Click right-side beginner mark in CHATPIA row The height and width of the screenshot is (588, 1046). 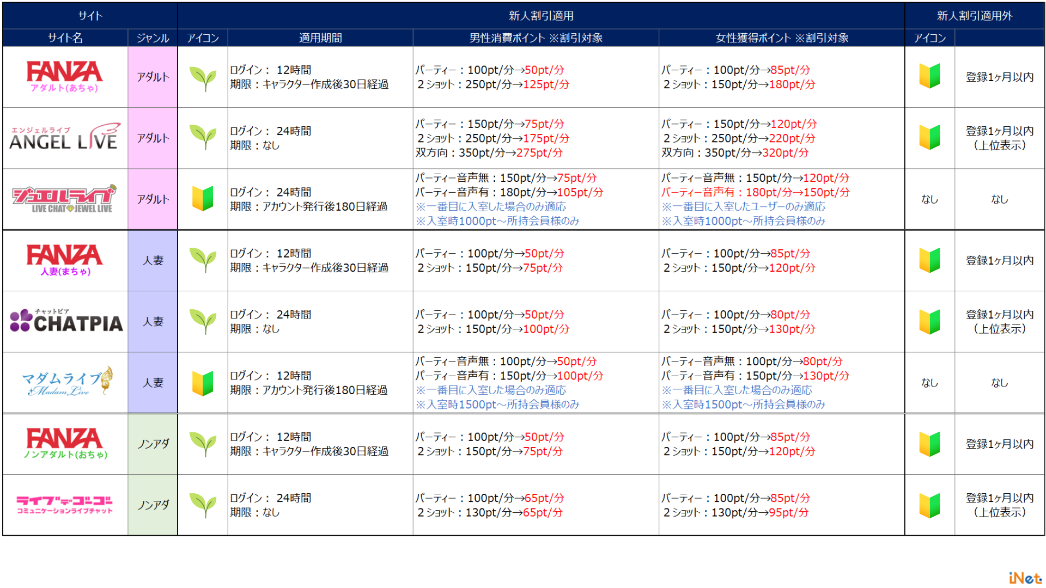(929, 321)
